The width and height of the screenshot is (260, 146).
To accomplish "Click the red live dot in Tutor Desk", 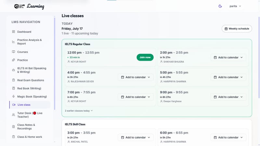I will point(35,113).
